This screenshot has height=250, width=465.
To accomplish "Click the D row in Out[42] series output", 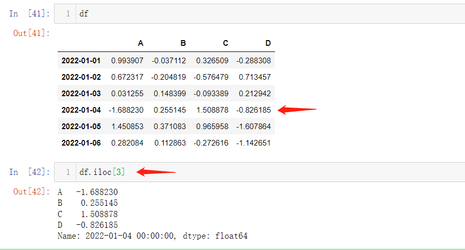I will point(88,225).
